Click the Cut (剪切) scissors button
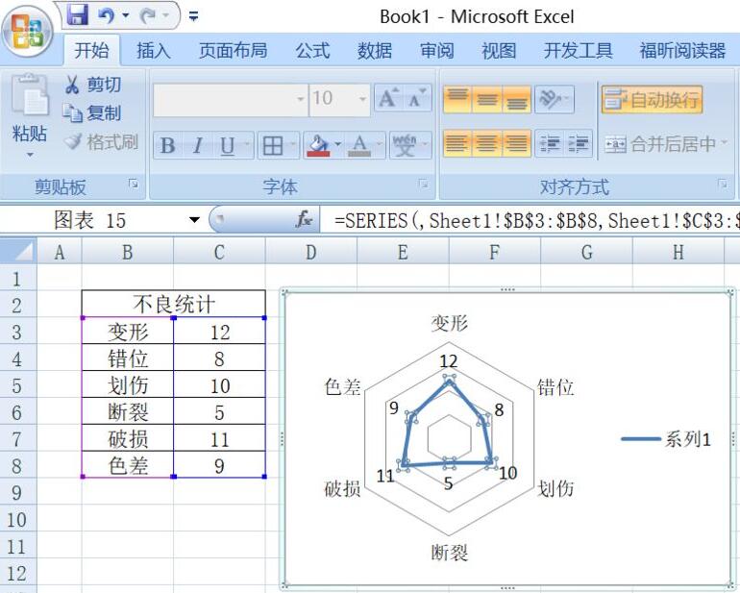The image size is (740, 593). (93, 86)
